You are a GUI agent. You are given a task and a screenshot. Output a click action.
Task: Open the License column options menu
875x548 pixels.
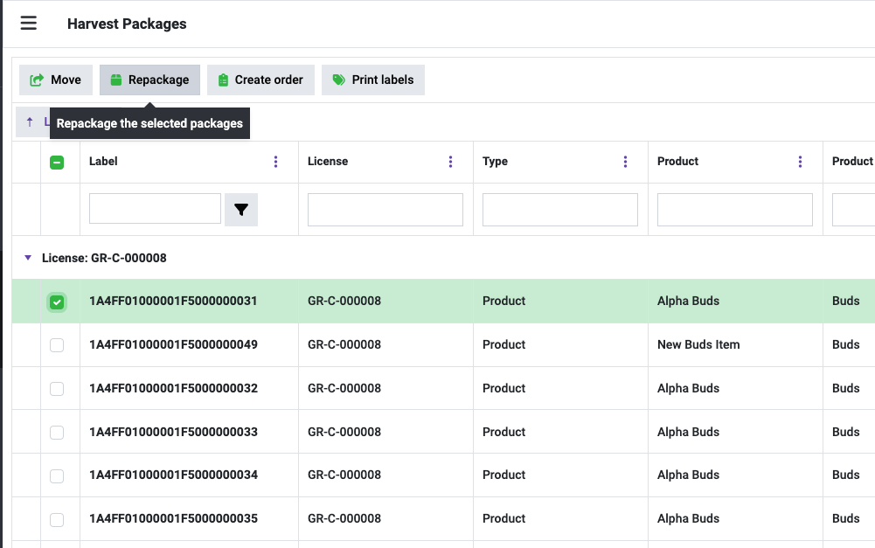point(451,162)
